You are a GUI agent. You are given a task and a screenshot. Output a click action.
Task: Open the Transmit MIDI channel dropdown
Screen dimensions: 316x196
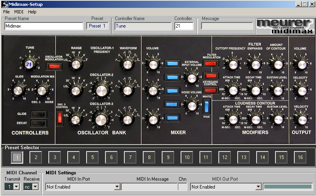coord(17,187)
